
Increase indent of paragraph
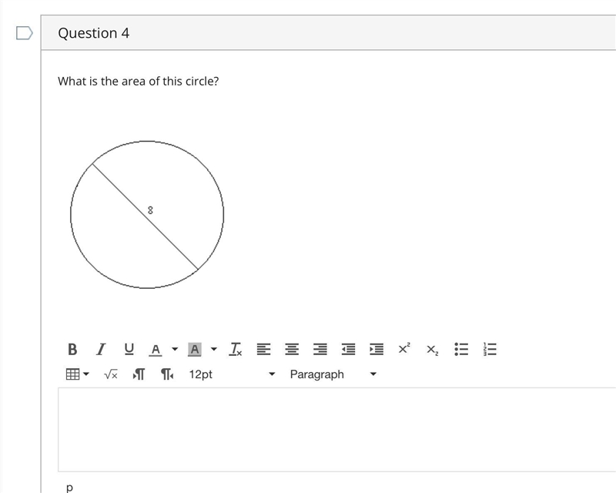tap(377, 349)
